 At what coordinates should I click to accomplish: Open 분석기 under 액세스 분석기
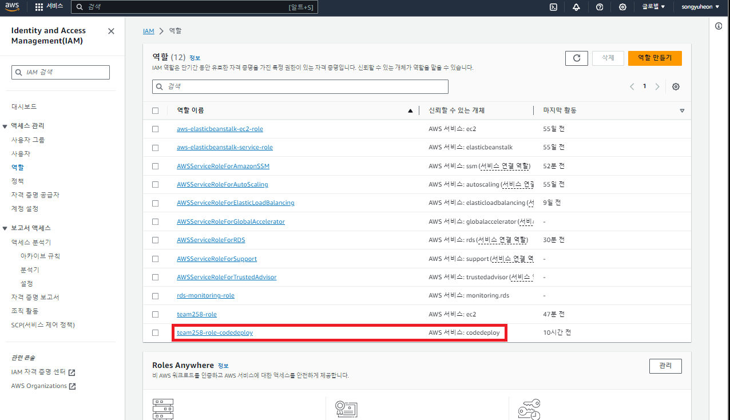[30, 270]
